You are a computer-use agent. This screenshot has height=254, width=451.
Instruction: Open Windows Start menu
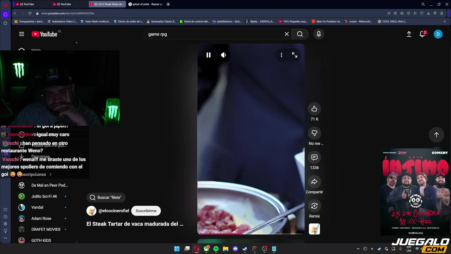click(x=177, y=249)
